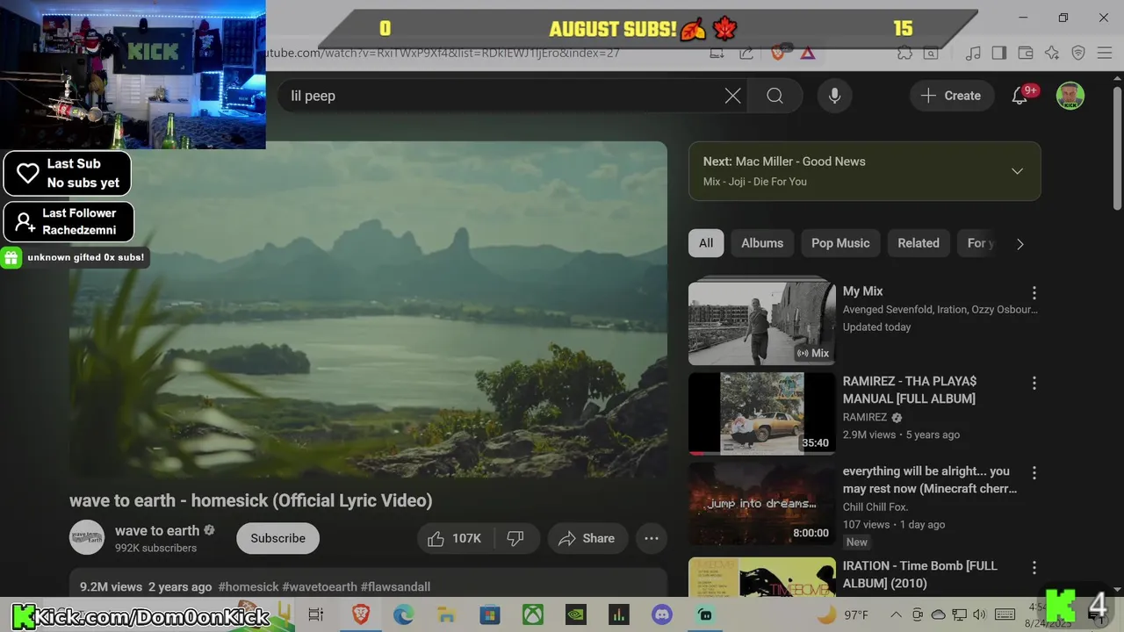This screenshot has width=1124, height=632.
Task: Click the #wavetoearth hashtag link
Action: 320,586
